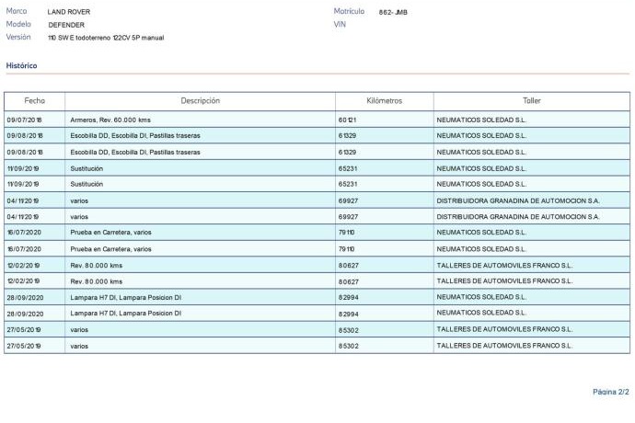Viewport: 635px width, 423px height.
Task: Click the VIN field label
Action: click(x=339, y=25)
